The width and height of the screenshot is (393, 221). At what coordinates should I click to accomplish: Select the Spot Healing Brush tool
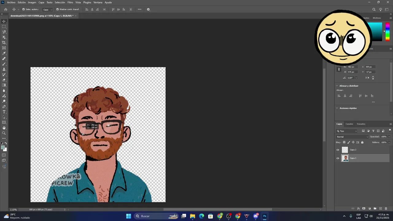(x=4, y=59)
